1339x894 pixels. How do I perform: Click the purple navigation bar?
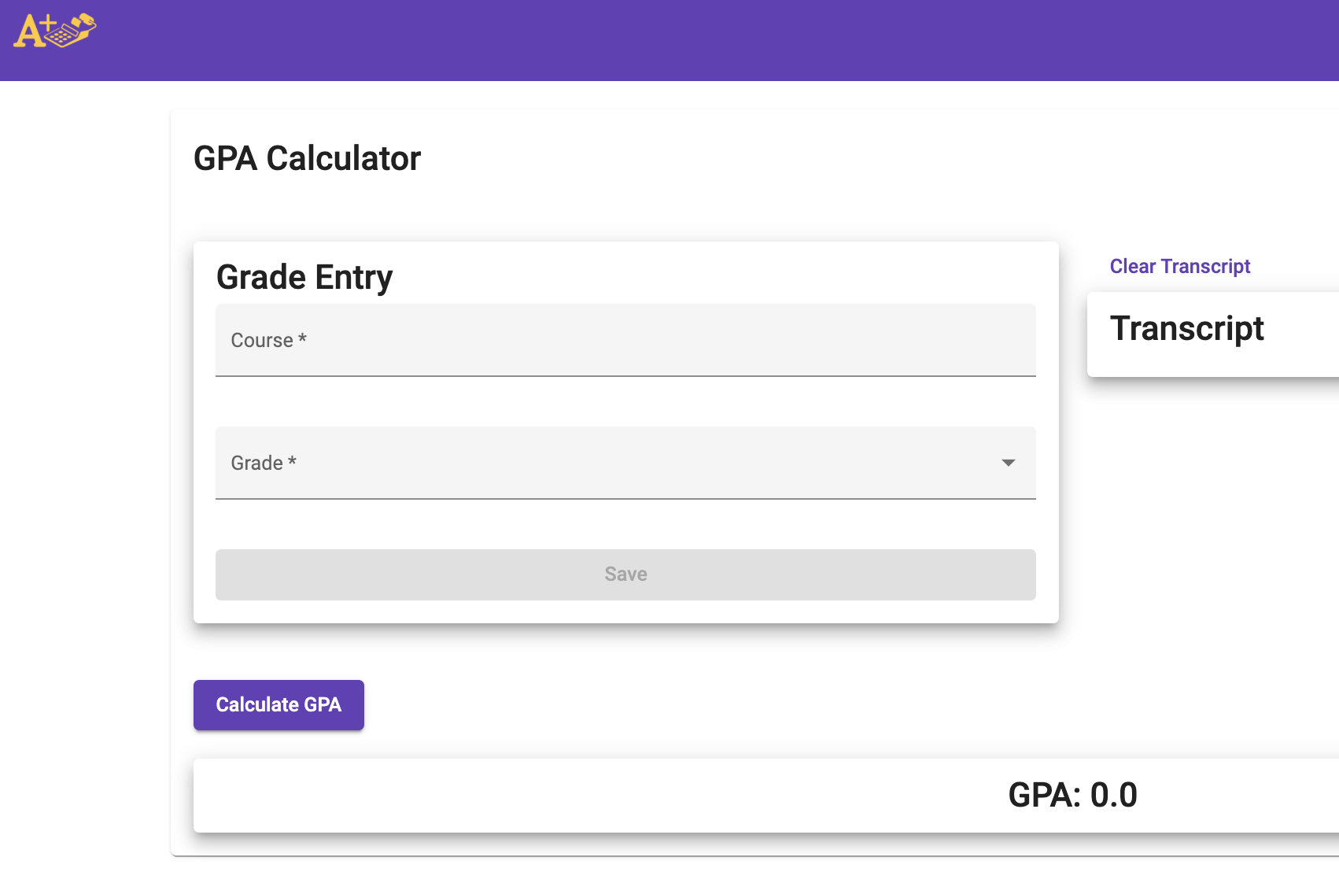[669, 39]
